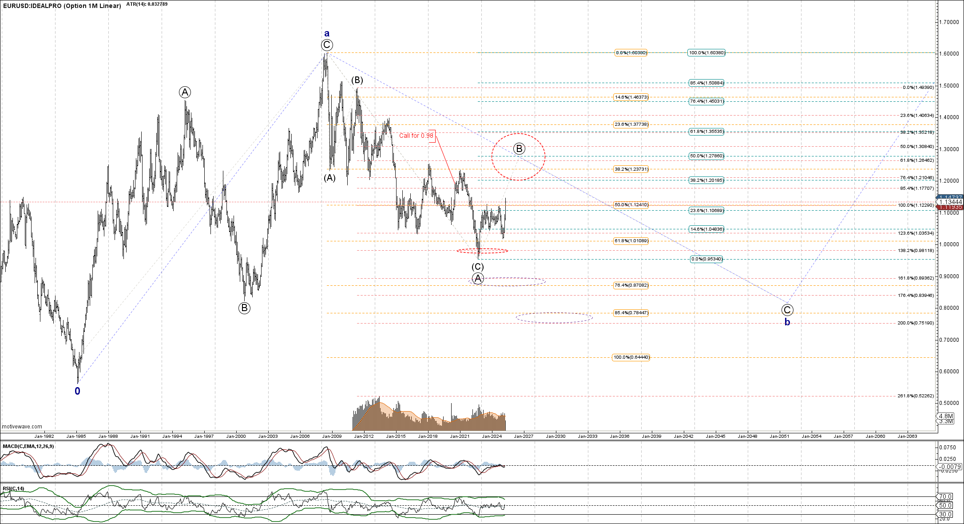
Task: Select the 0.0%(0.95340) teal Fibonacci label
Action: click(x=706, y=259)
